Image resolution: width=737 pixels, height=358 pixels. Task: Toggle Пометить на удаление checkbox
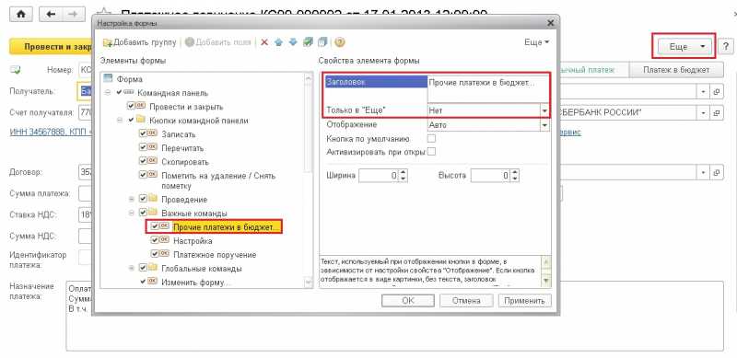pyautogui.click(x=143, y=175)
